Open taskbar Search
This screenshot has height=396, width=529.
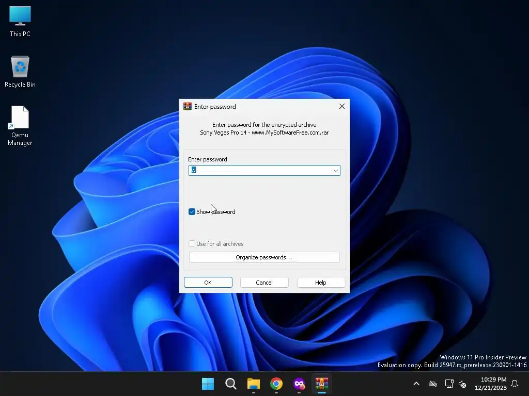[x=231, y=384]
